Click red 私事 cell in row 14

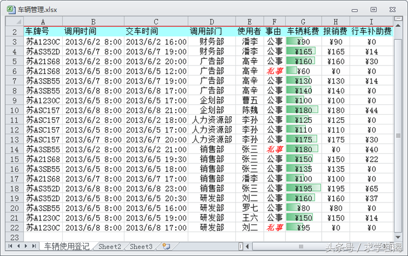tap(275, 150)
